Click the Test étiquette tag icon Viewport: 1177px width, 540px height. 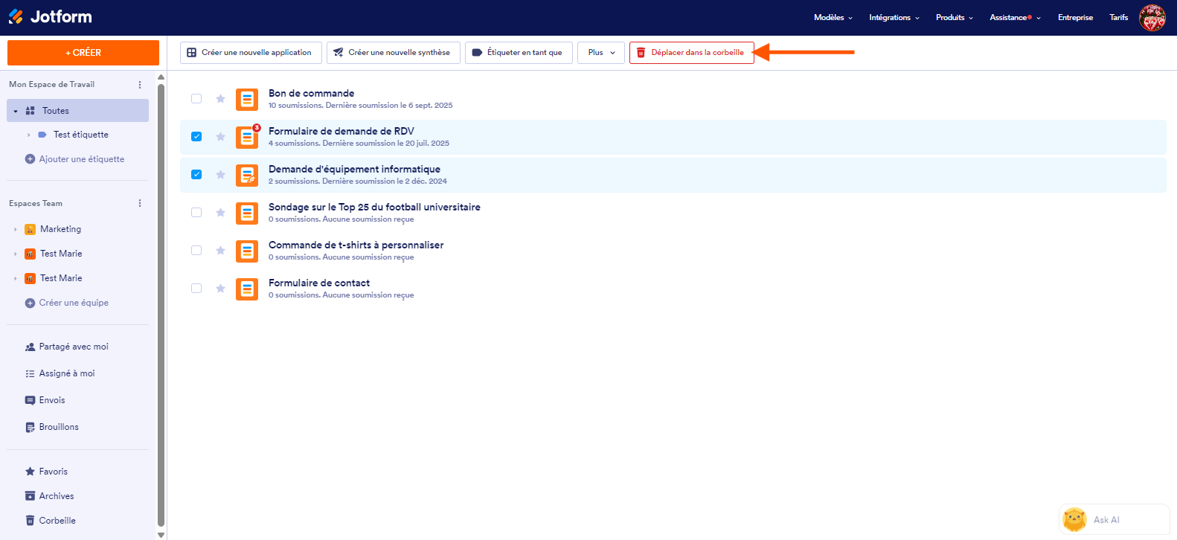click(x=42, y=135)
